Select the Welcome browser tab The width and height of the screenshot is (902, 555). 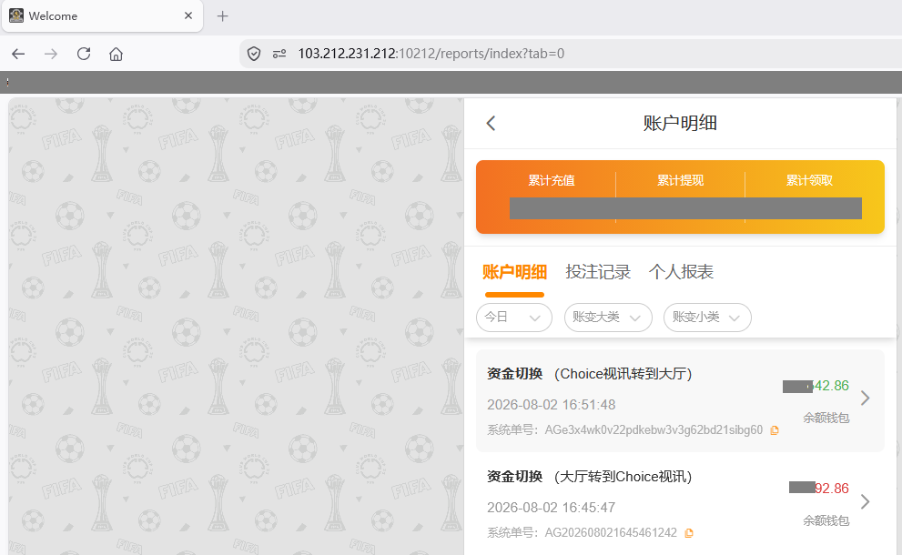tap(102, 16)
